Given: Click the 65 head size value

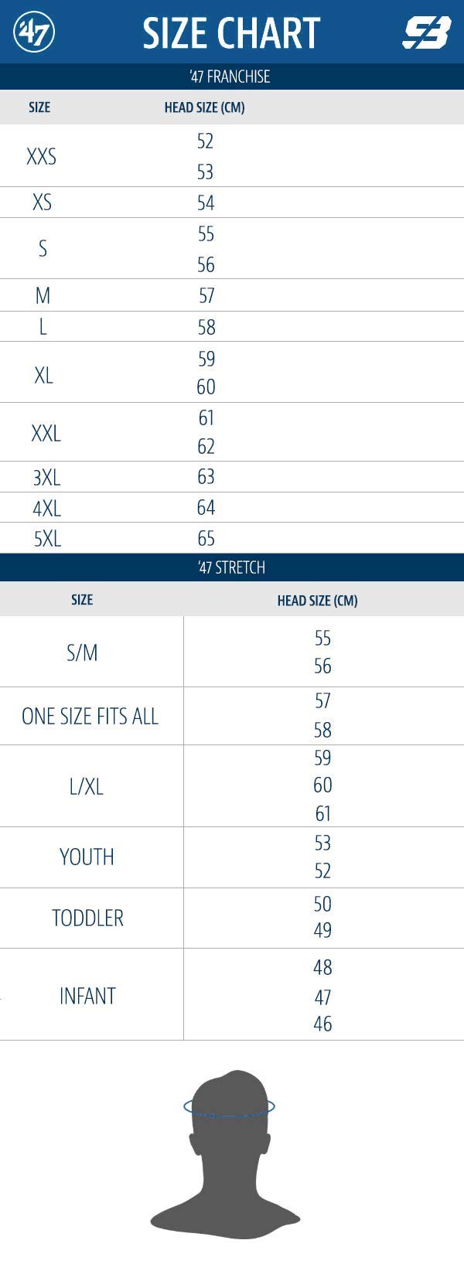Looking at the screenshot, I should coord(206,538).
